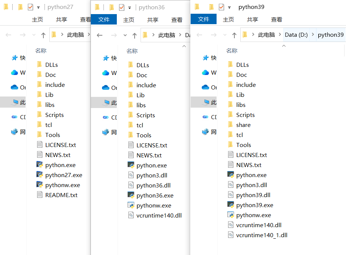
Task: Click pythonw.exe icon in python27 window
Action: [x=40, y=185]
